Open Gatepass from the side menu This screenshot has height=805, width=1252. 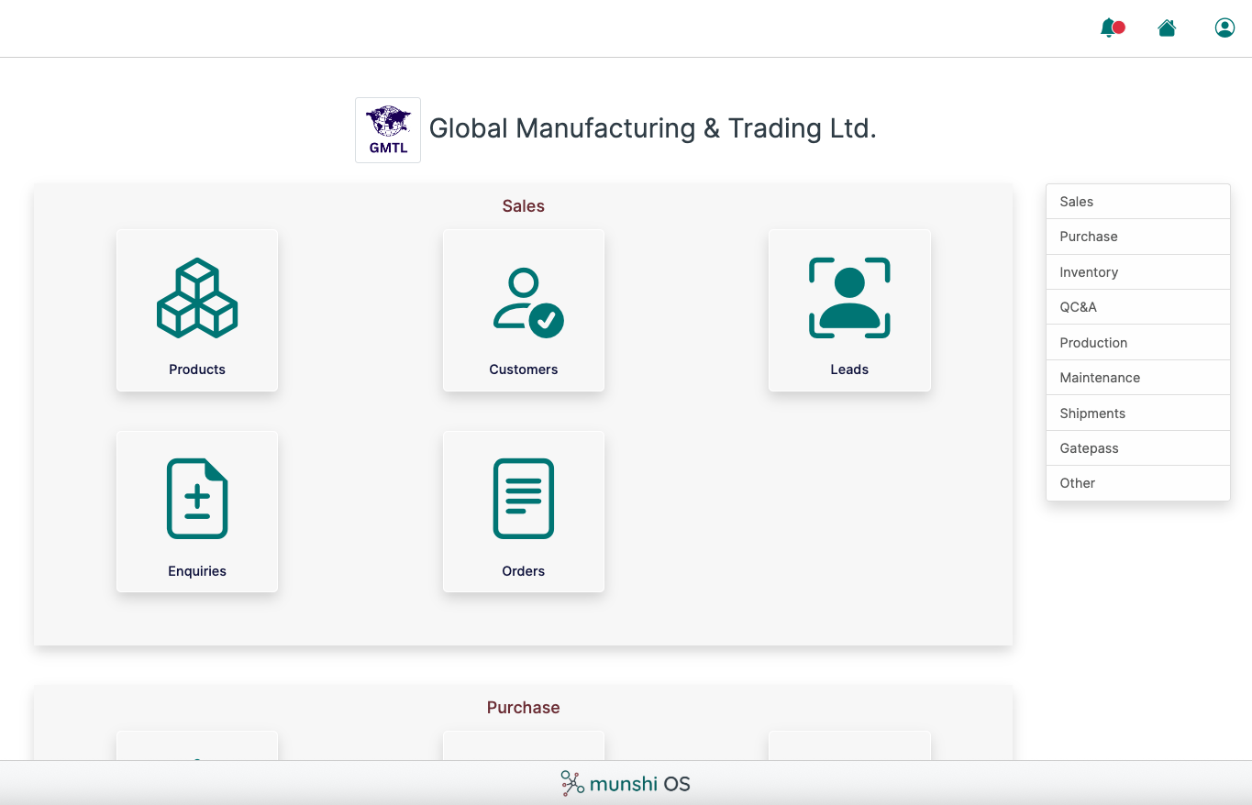tap(1137, 448)
